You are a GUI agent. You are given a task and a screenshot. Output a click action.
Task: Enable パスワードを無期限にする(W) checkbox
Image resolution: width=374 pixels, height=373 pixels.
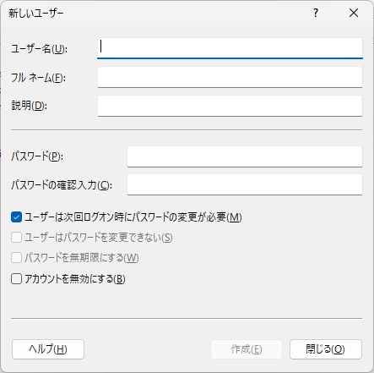click(x=16, y=258)
